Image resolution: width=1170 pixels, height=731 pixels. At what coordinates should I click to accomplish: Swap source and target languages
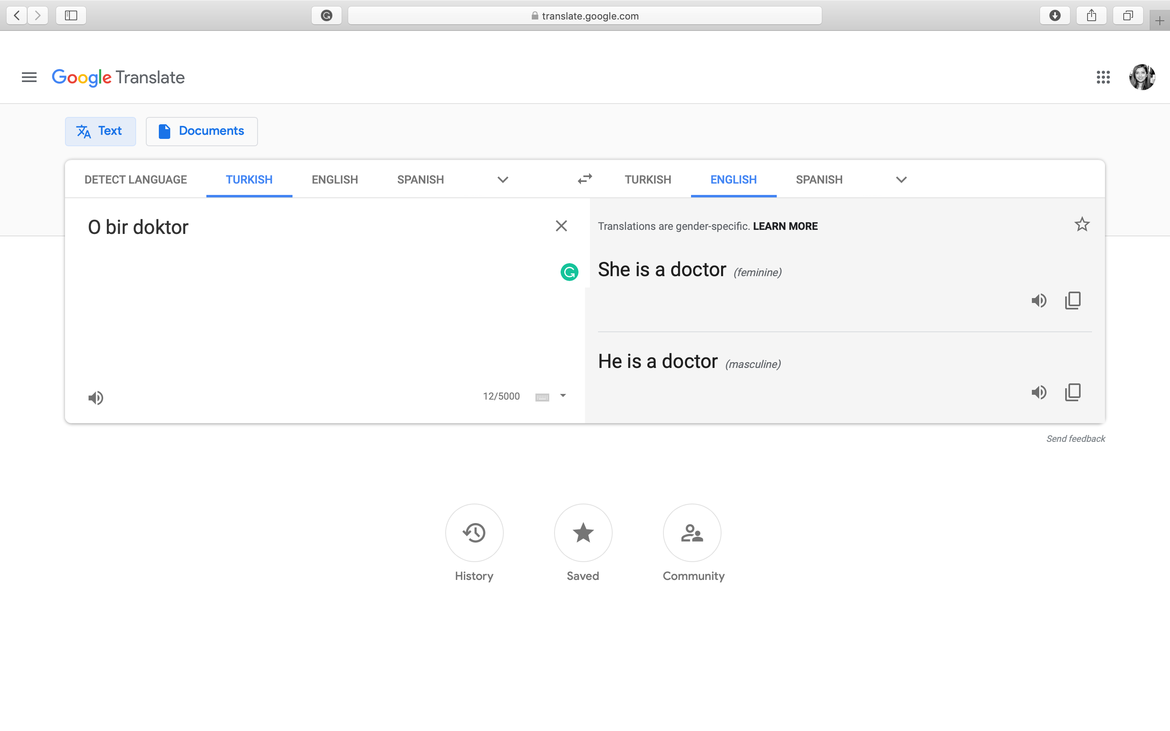pos(585,180)
